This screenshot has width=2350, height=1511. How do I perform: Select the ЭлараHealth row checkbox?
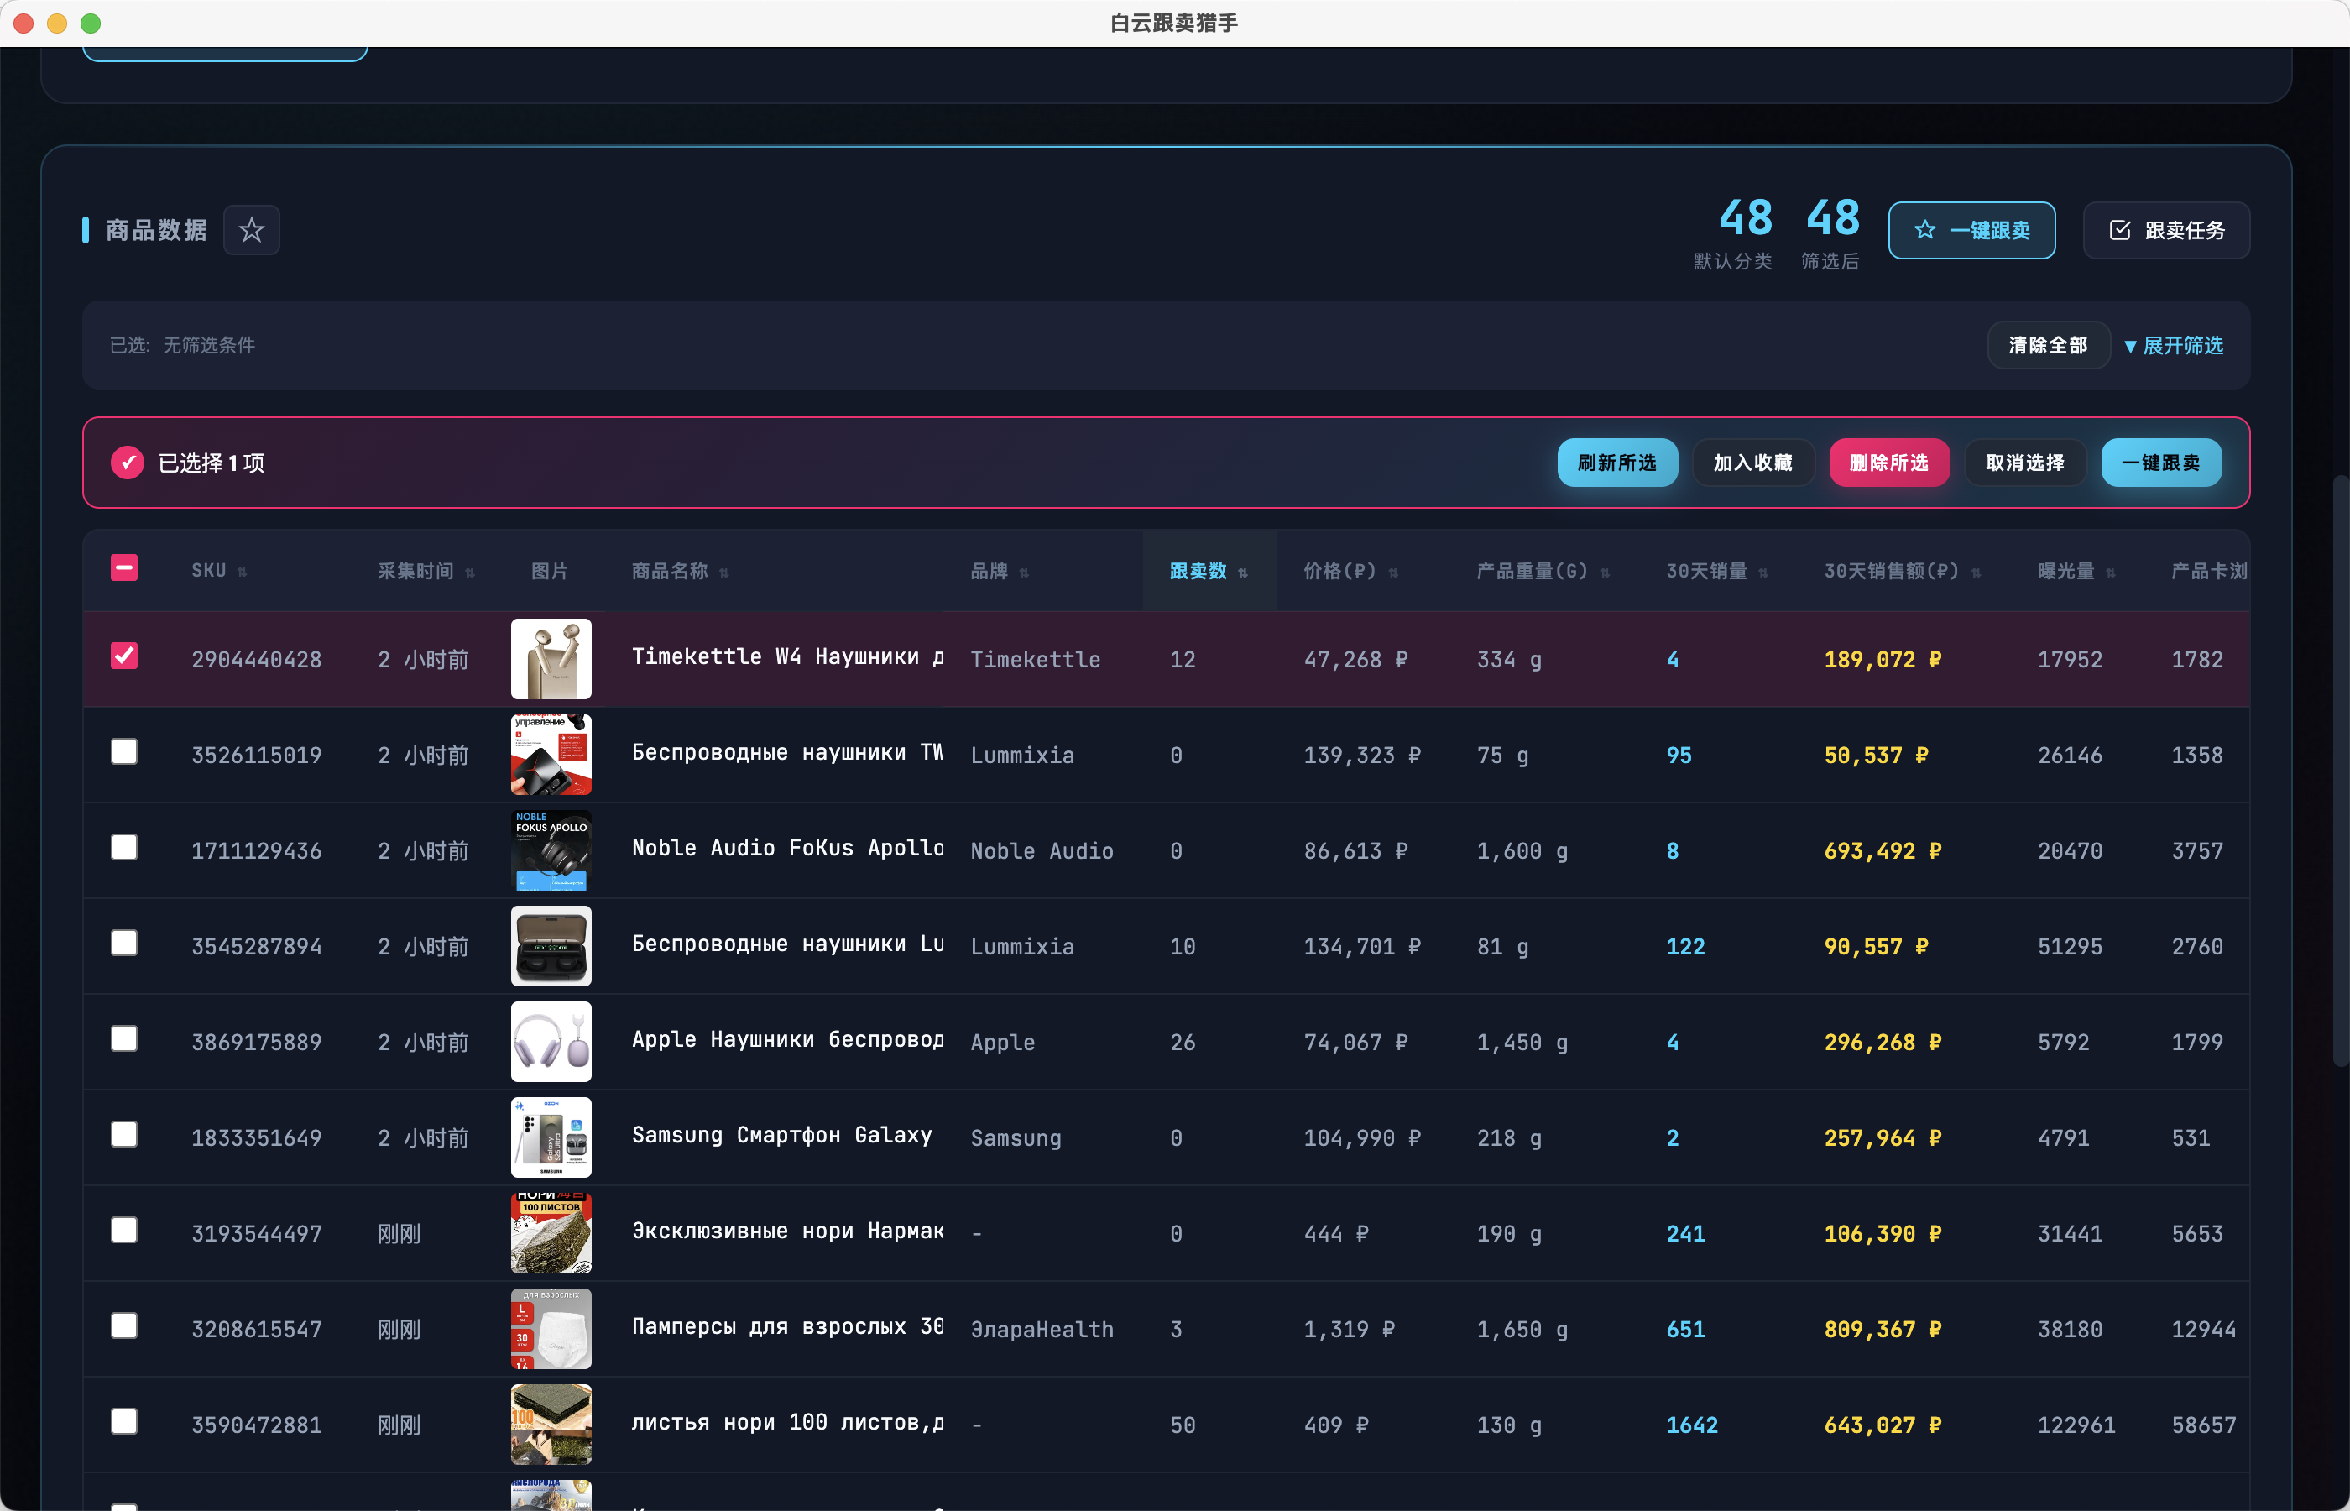(x=124, y=1325)
